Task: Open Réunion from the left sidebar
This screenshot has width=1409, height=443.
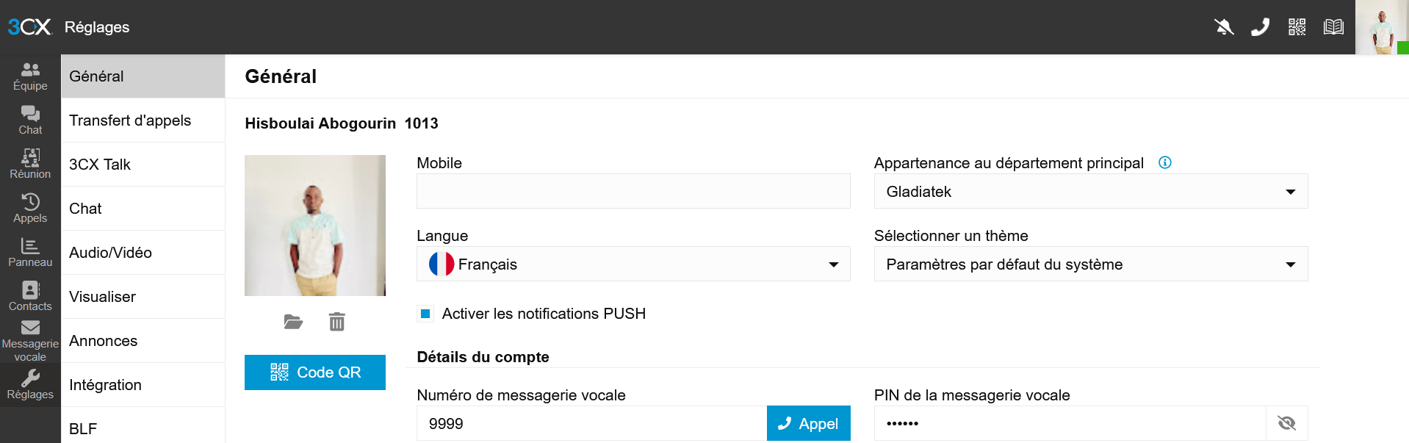Action: [x=30, y=164]
